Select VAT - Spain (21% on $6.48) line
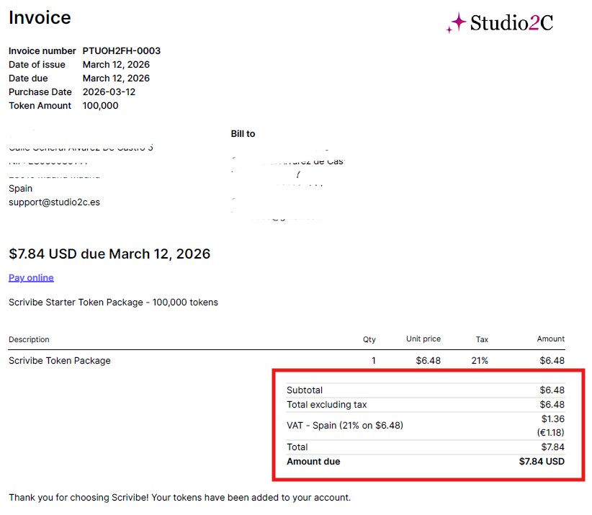592x515 pixels. point(345,426)
